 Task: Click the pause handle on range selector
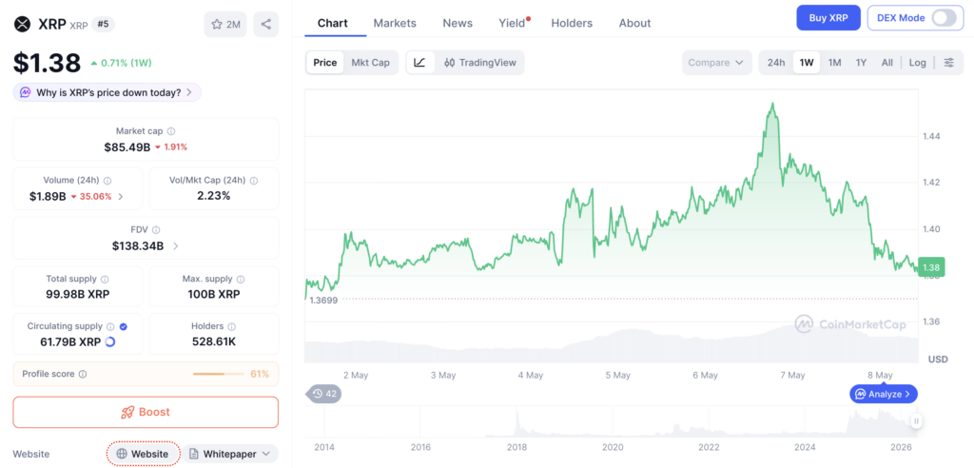[x=916, y=421]
